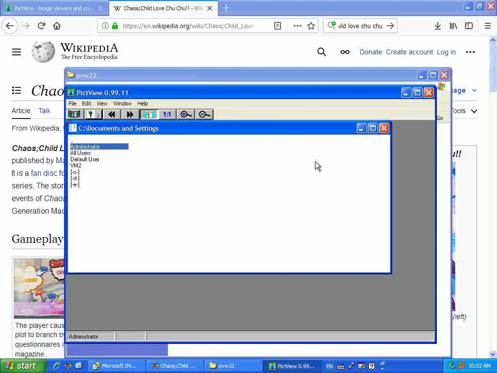
Task: Select the Administrator folder entry
Action: pos(99,147)
